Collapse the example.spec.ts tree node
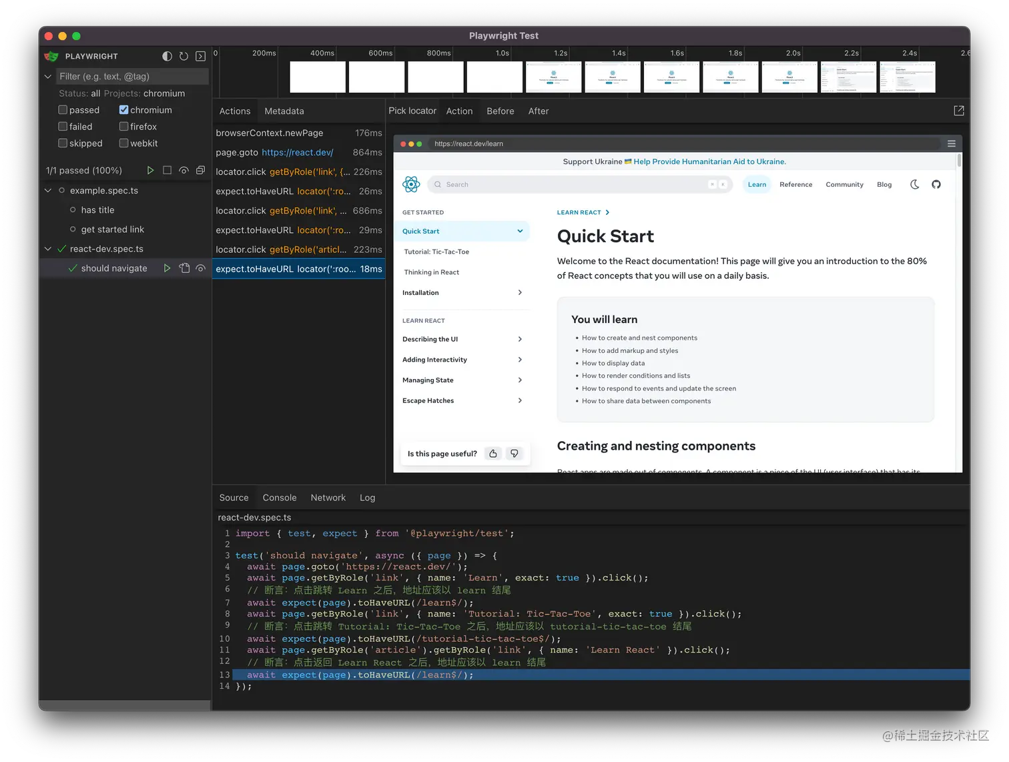The height and width of the screenshot is (762, 1009). pyautogui.click(x=48, y=191)
